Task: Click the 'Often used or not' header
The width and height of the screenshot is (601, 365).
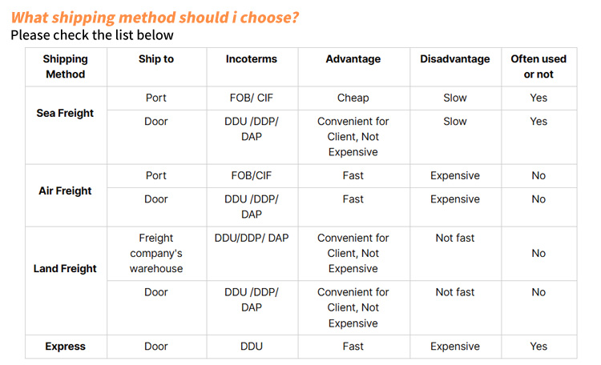Action: click(538, 66)
